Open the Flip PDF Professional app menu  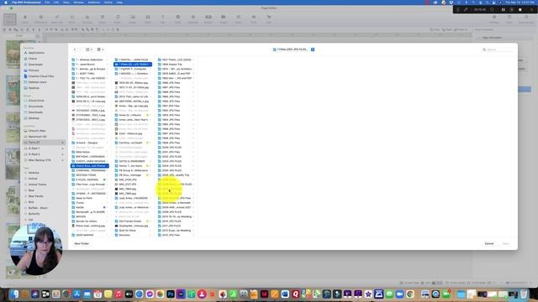click(x=26, y=2)
